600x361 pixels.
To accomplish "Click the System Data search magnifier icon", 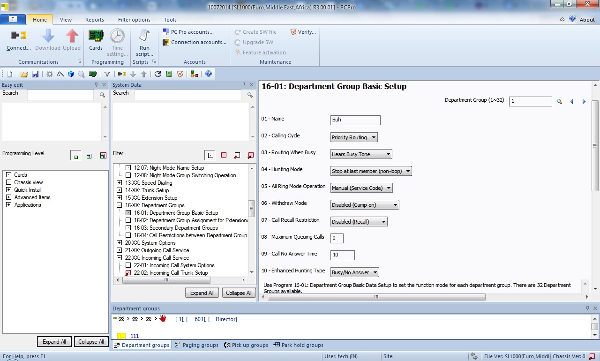I will 250,95.
